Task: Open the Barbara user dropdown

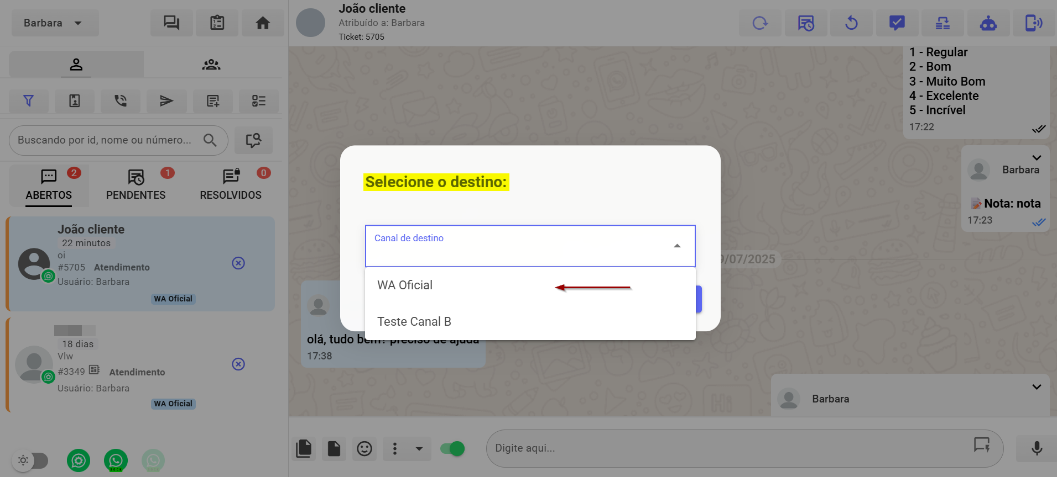Action: 54,23
